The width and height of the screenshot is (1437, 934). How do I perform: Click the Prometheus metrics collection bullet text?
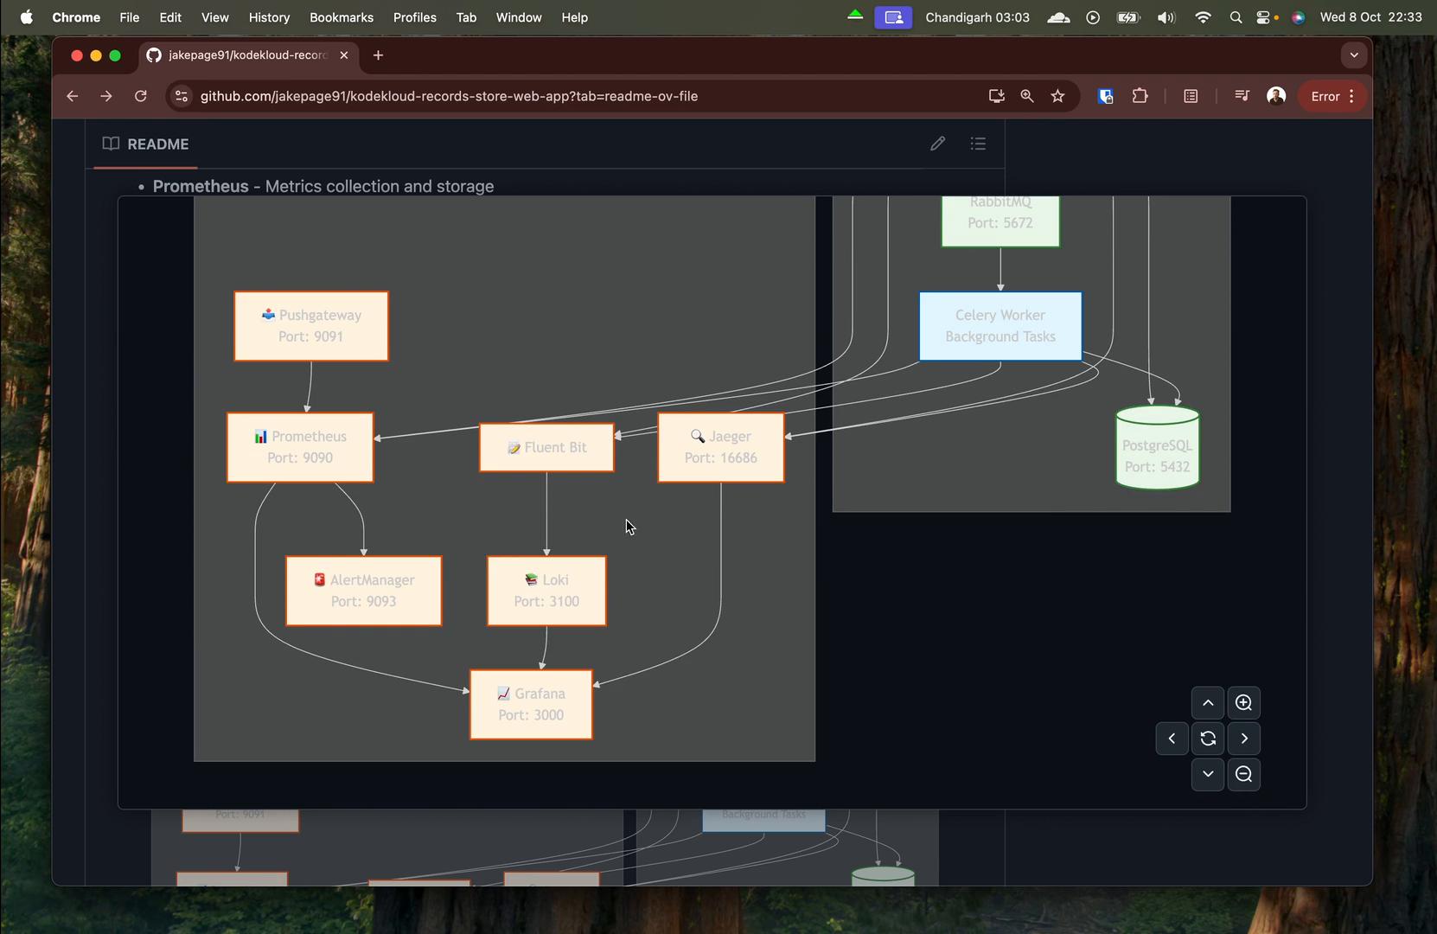323,187
